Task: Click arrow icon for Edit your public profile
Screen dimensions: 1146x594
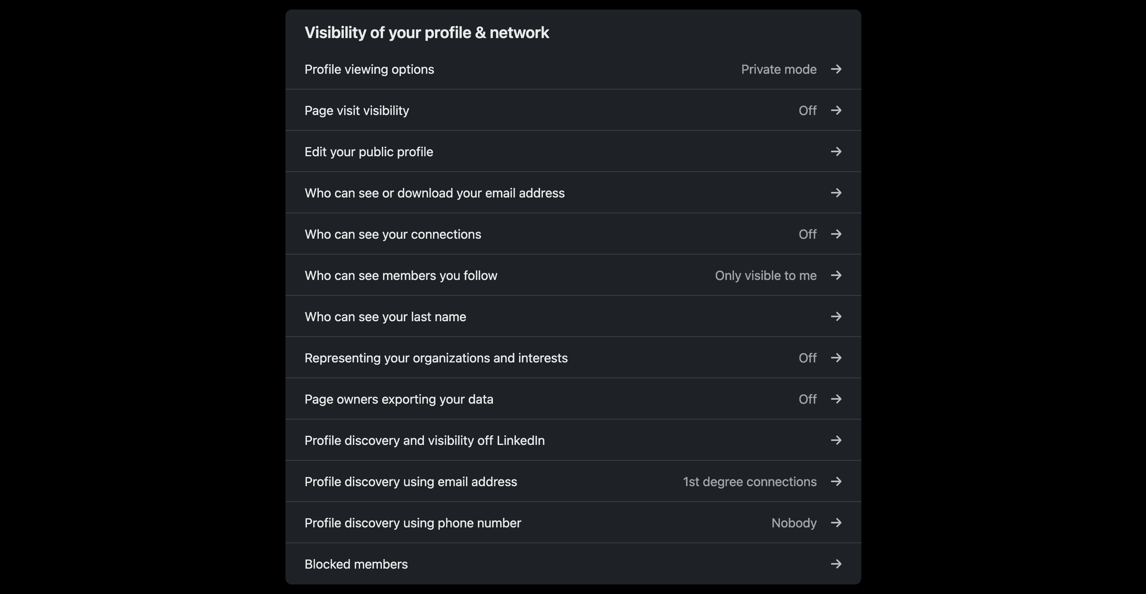Action: [x=836, y=151]
